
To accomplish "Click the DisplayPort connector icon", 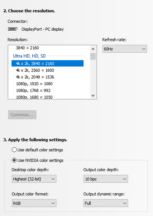I will point(13,29).
